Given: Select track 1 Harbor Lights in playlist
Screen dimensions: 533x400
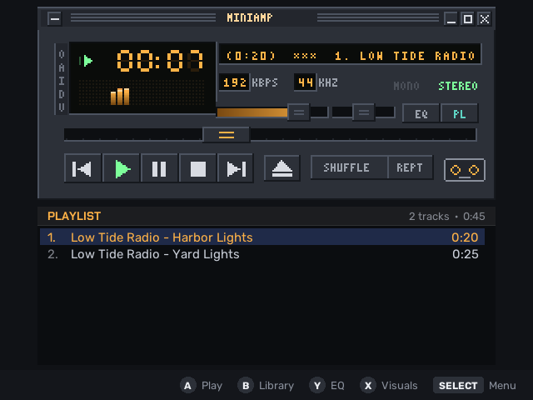Looking at the screenshot, I should point(262,237).
